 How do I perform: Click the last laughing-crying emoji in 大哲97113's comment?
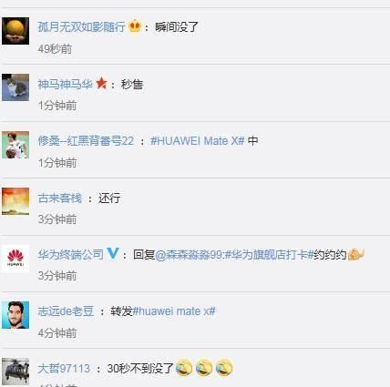tap(224, 368)
